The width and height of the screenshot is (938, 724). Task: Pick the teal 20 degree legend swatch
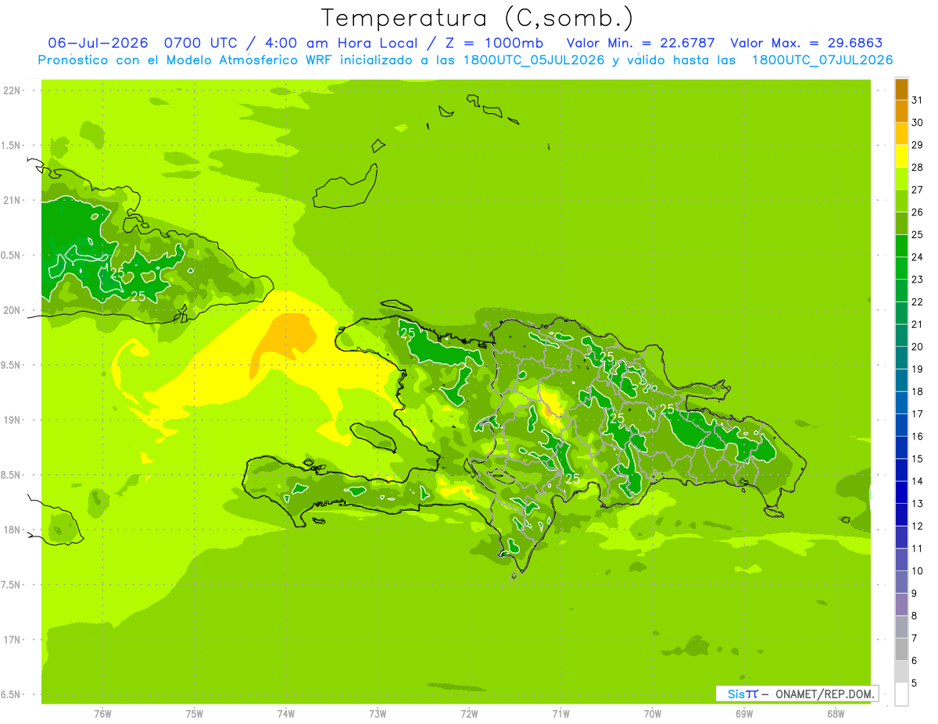click(x=901, y=336)
